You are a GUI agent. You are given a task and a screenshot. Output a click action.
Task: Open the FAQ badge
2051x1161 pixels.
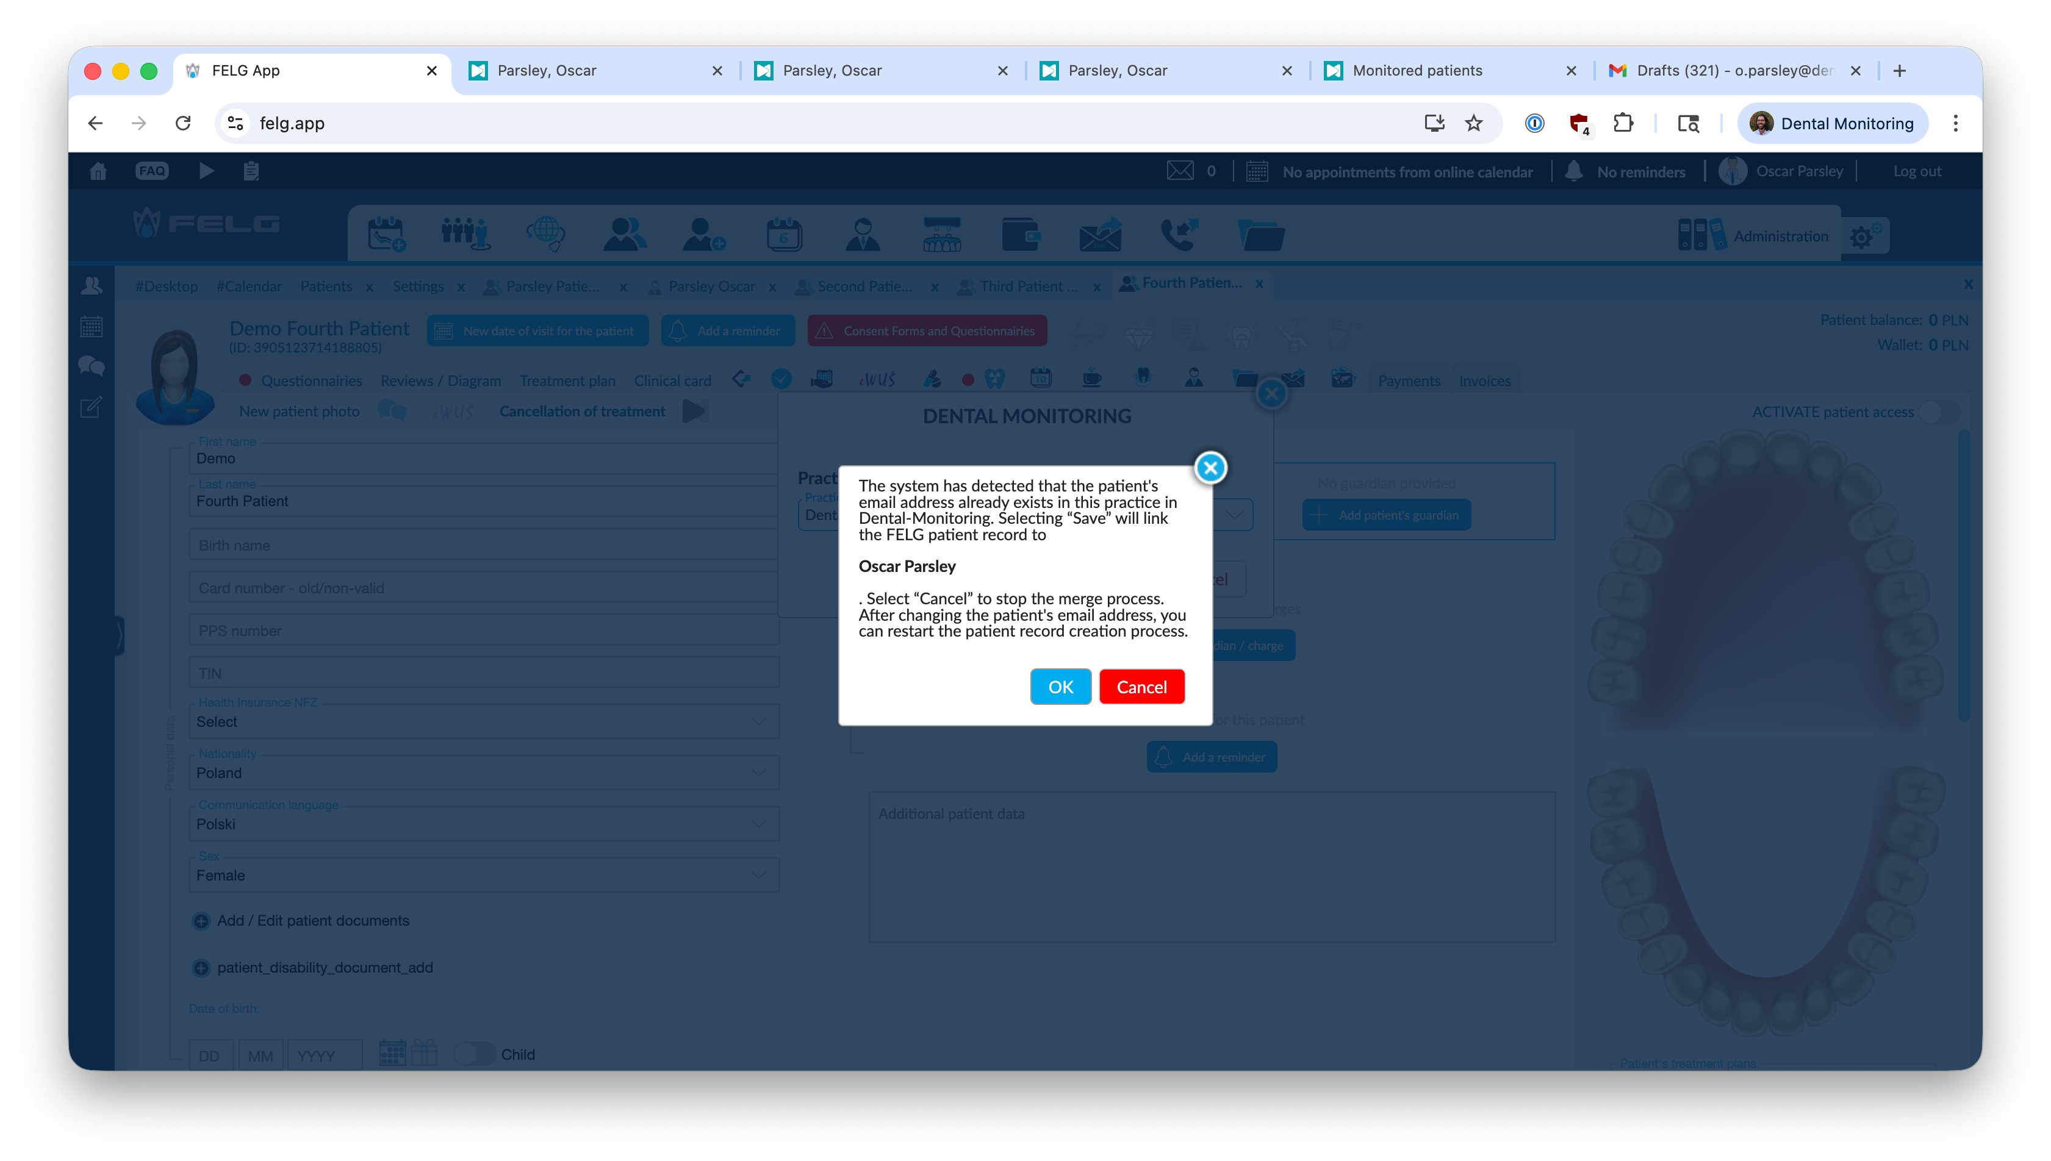point(151,171)
